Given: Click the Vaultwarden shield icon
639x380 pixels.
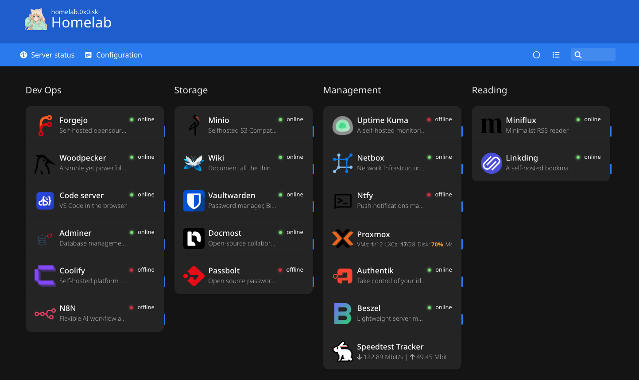Looking at the screenshot, I should 194,201.
